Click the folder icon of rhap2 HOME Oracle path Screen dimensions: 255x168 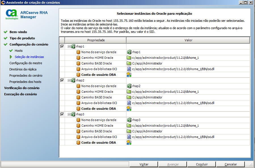tap(129, 91)
